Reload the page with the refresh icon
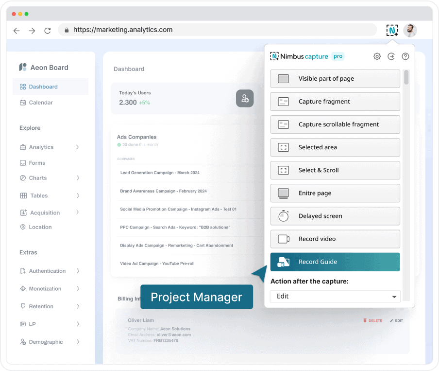Image resolution: width=439 pixels, height=371 pixels. [x=48, y=31]
